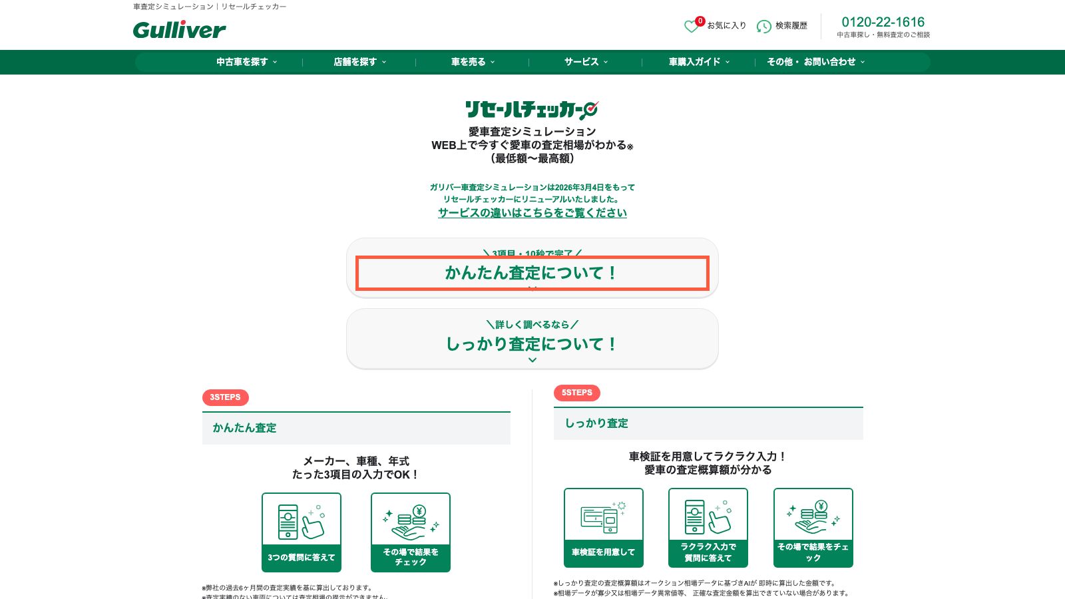This screenshot has width=1065, height=599.
Task: Open the 店舗を探す menu
Action: pos(359,62)
